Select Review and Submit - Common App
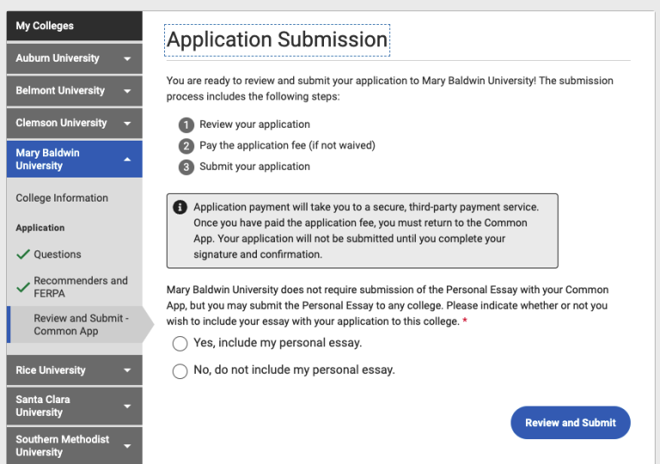This screenshot has height=464, width=660. coord(82,324)
